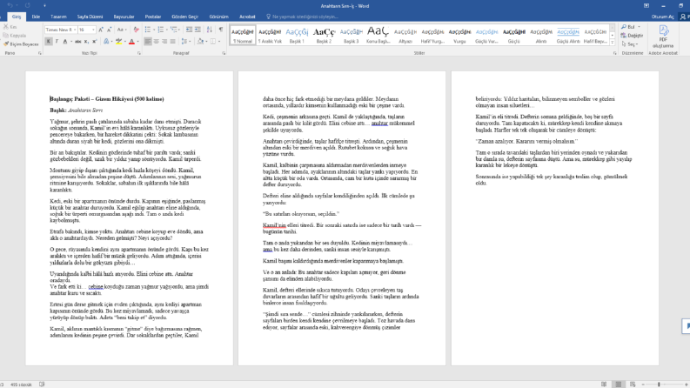Open the Tasarım tab
The width and height of the screenshot is (690, 388).
tap(58, 17)
